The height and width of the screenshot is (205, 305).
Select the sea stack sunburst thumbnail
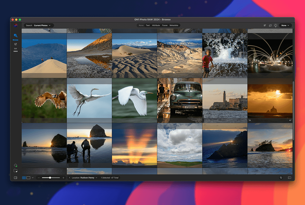pyautogui.click(x=44, y=146)
